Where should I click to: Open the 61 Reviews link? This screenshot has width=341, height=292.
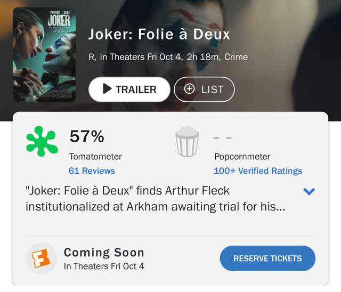[x=92, y=171]
